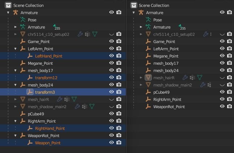Click vertex groups icon on chr5114_c10_setup02, left panel
The width and height of the screenshot is (234, 153).
point(88,34)
